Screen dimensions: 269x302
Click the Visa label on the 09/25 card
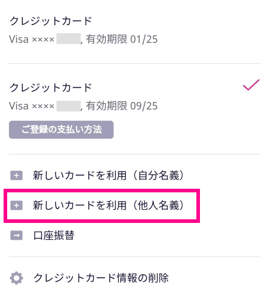(x=19, y=106)
